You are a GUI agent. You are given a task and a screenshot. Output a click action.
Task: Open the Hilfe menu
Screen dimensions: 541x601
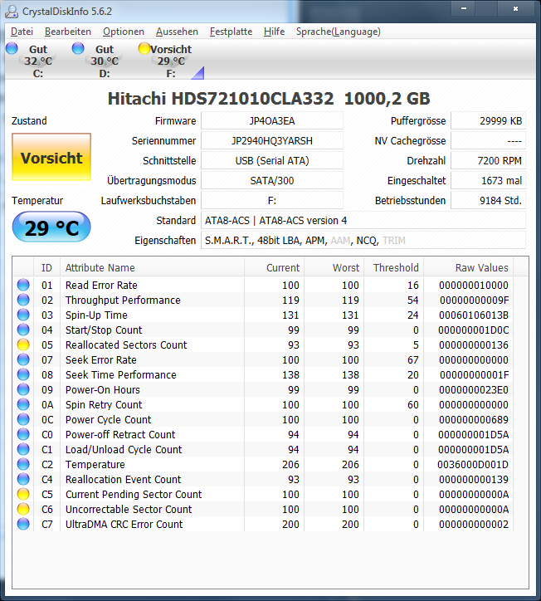point(275,32)
